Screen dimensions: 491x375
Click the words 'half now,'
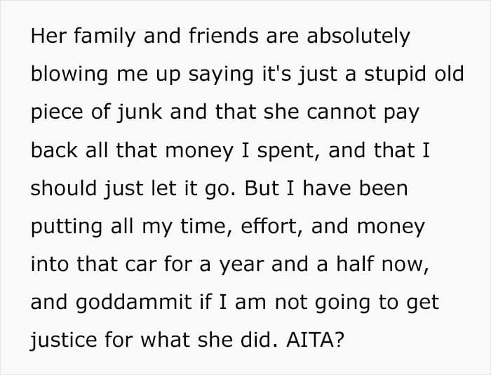[x=382, y=264]
